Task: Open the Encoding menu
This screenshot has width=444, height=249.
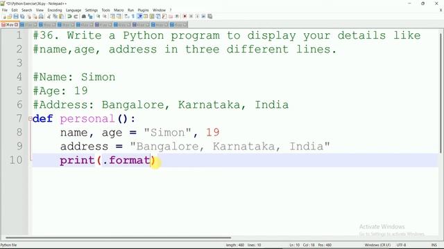Action: [x=55, y=10]
